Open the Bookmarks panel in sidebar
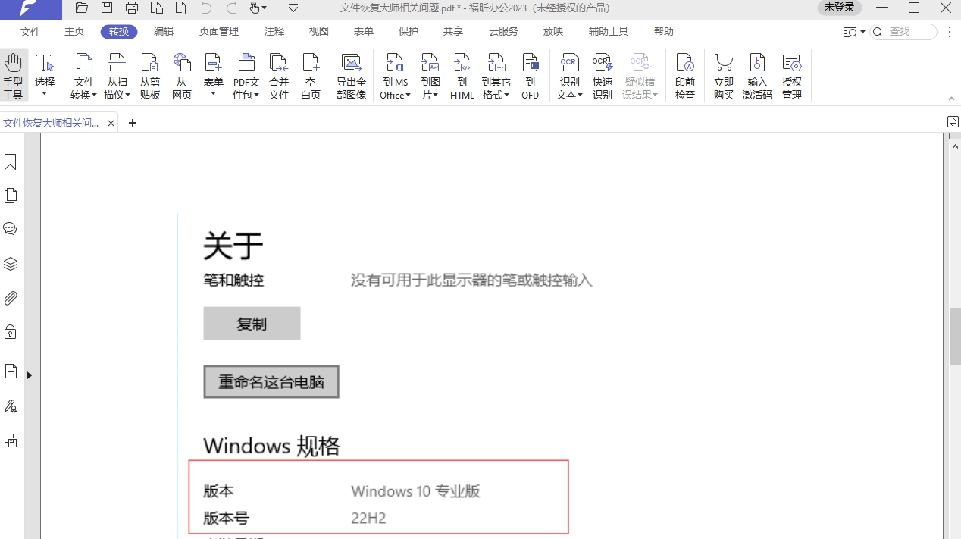The width and height of the screenshot is (961, 539). click(11, 162)
